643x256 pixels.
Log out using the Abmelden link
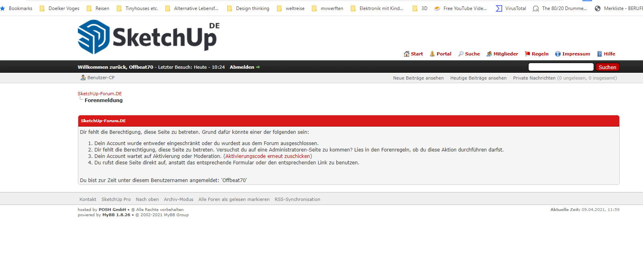[x=242, y=67]
